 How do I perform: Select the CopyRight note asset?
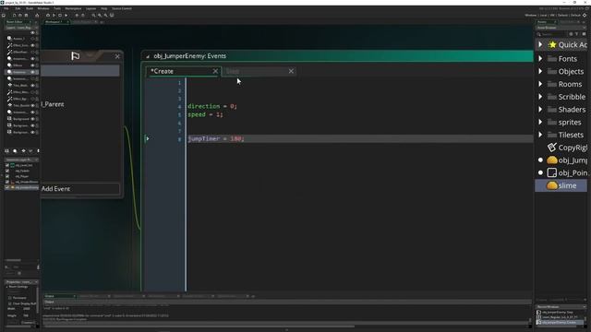click(567, 148)
